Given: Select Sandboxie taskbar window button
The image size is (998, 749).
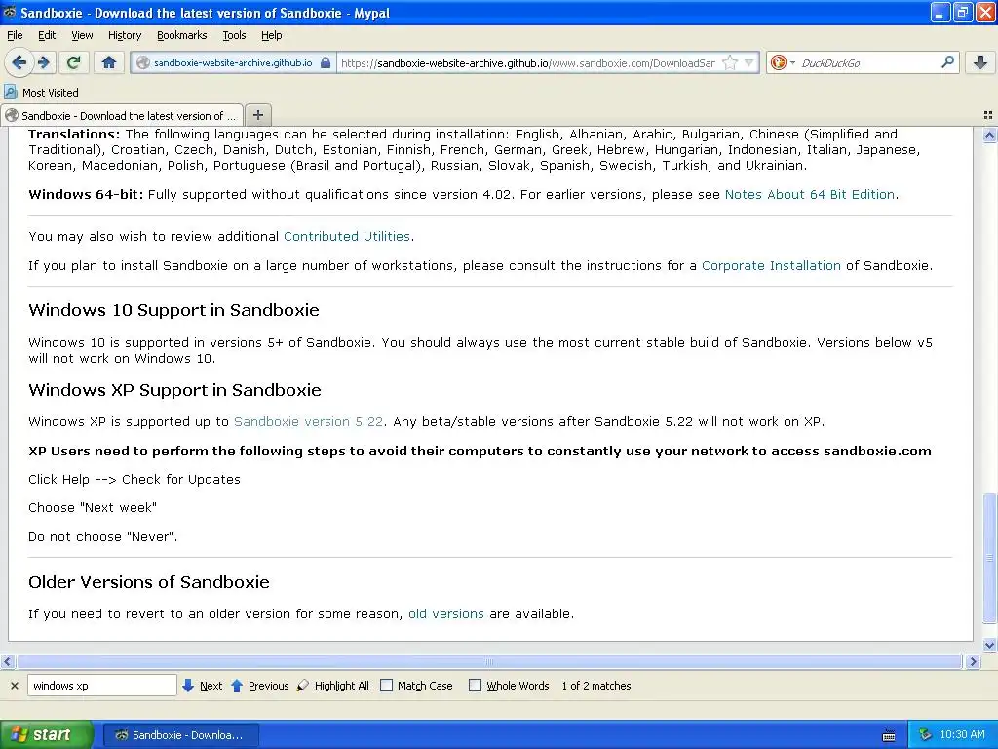Looking at the screenshot, I should coord(180,735).
